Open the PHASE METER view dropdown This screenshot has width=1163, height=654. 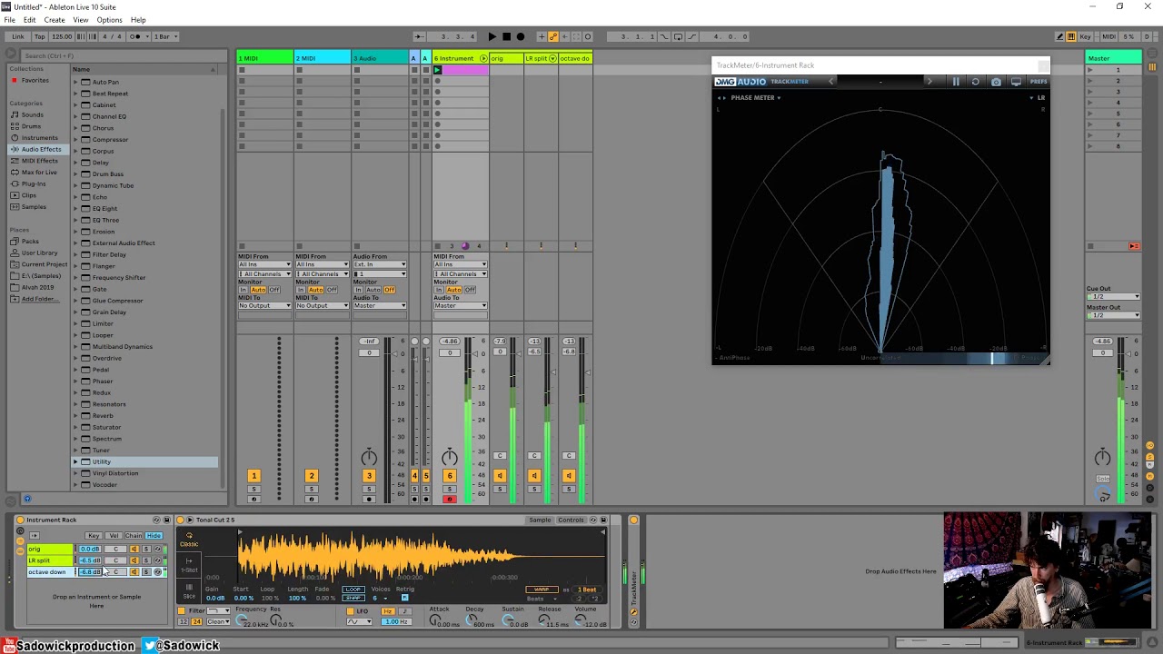point(756,97)
